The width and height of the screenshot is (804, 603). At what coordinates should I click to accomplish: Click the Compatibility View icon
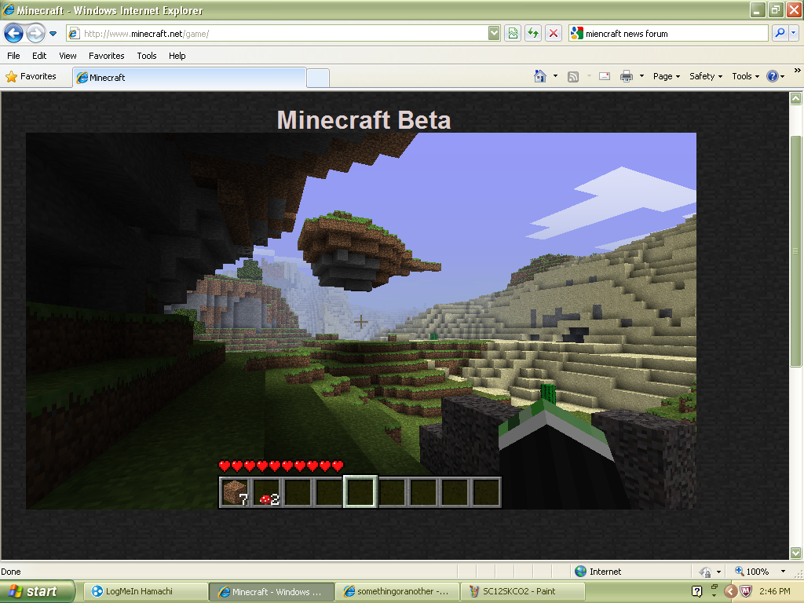513,34
